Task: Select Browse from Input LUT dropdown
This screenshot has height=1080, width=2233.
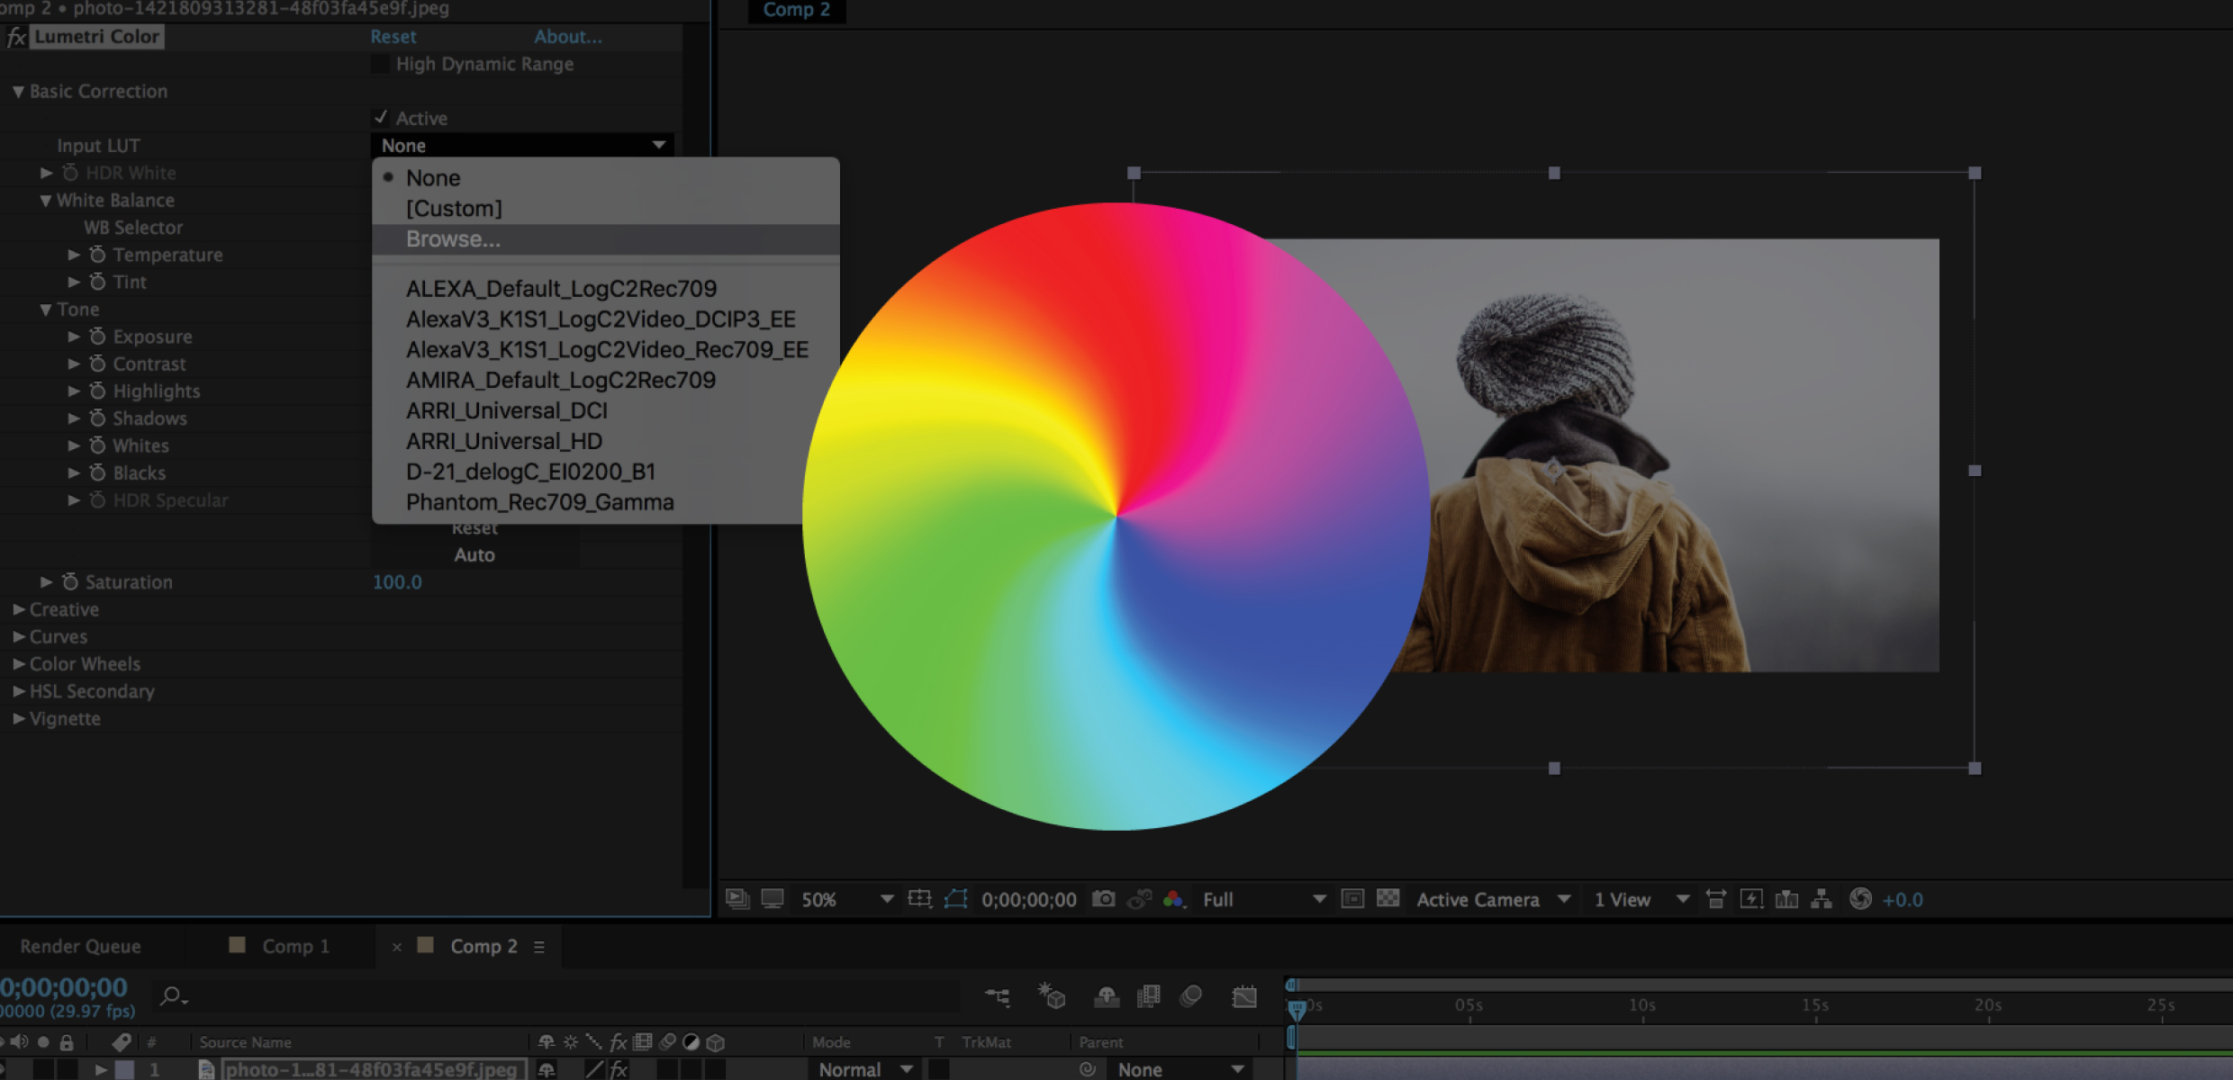Action: pos(451,239)
